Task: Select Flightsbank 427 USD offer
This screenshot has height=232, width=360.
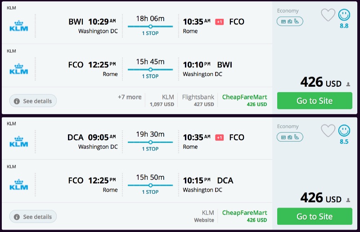Action: tap(198, 100)
